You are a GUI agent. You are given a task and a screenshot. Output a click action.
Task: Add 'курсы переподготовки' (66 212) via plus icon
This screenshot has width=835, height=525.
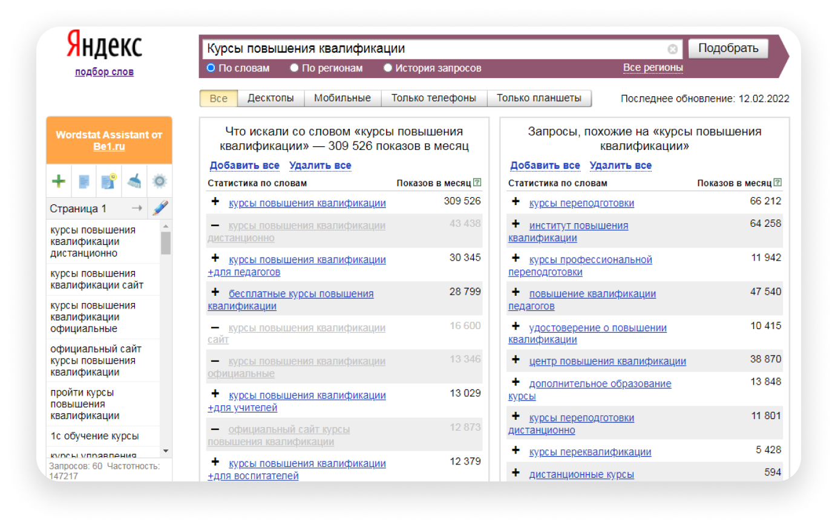pos(516,202)
